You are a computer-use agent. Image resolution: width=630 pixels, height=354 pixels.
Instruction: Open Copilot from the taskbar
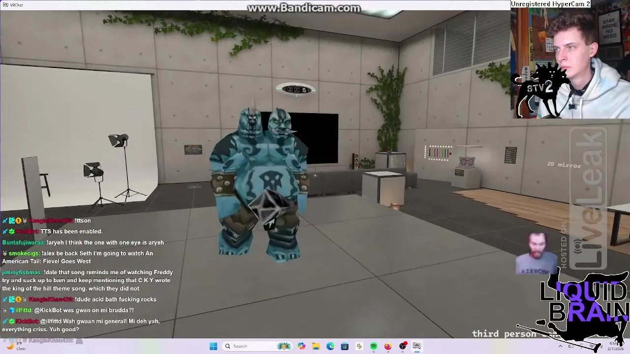pos(301,346)
